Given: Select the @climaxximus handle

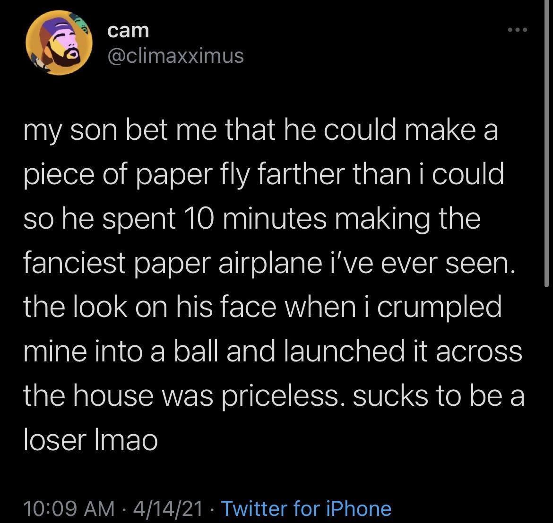Looking at the screenshot, I should point(175,55).
